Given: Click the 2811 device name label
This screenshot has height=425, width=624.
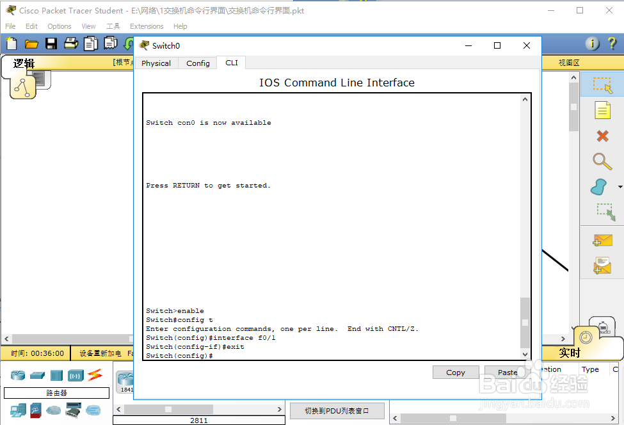Looking at the screenshot, I should 198,421.
